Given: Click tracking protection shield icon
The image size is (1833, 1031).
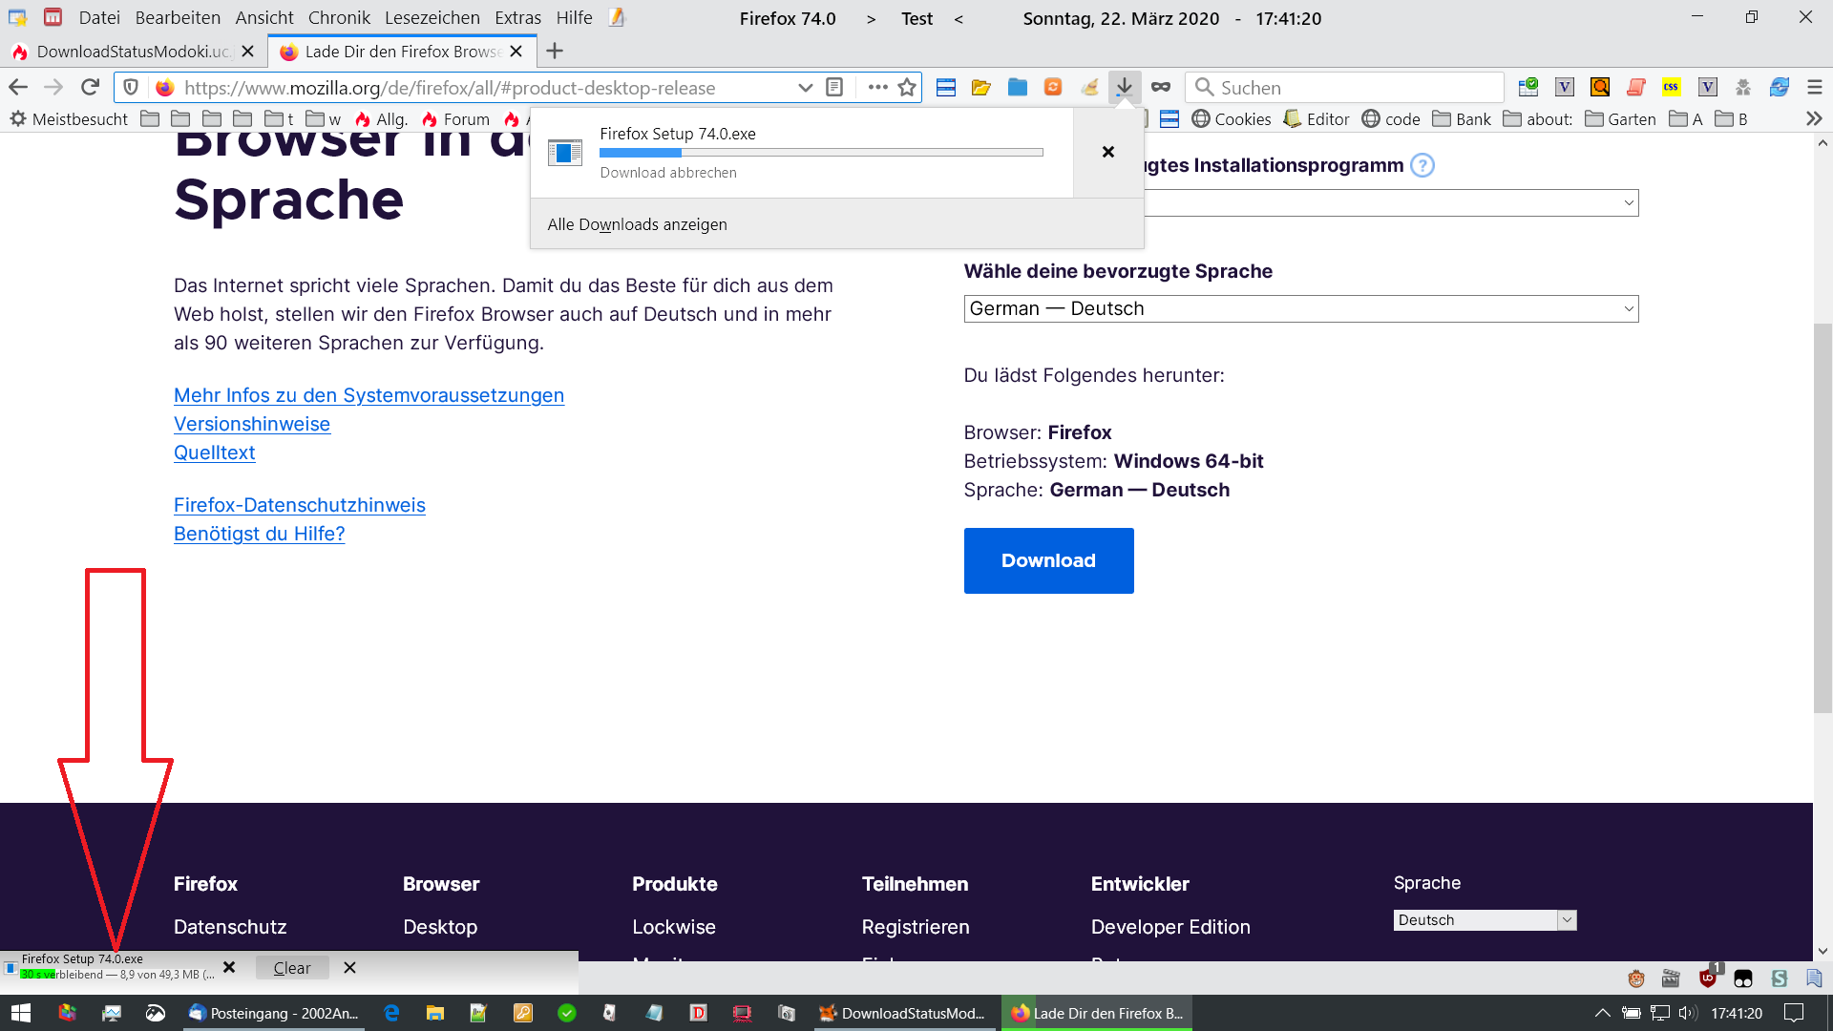Looking at the screenshot, I should click(x=132, y=87).
